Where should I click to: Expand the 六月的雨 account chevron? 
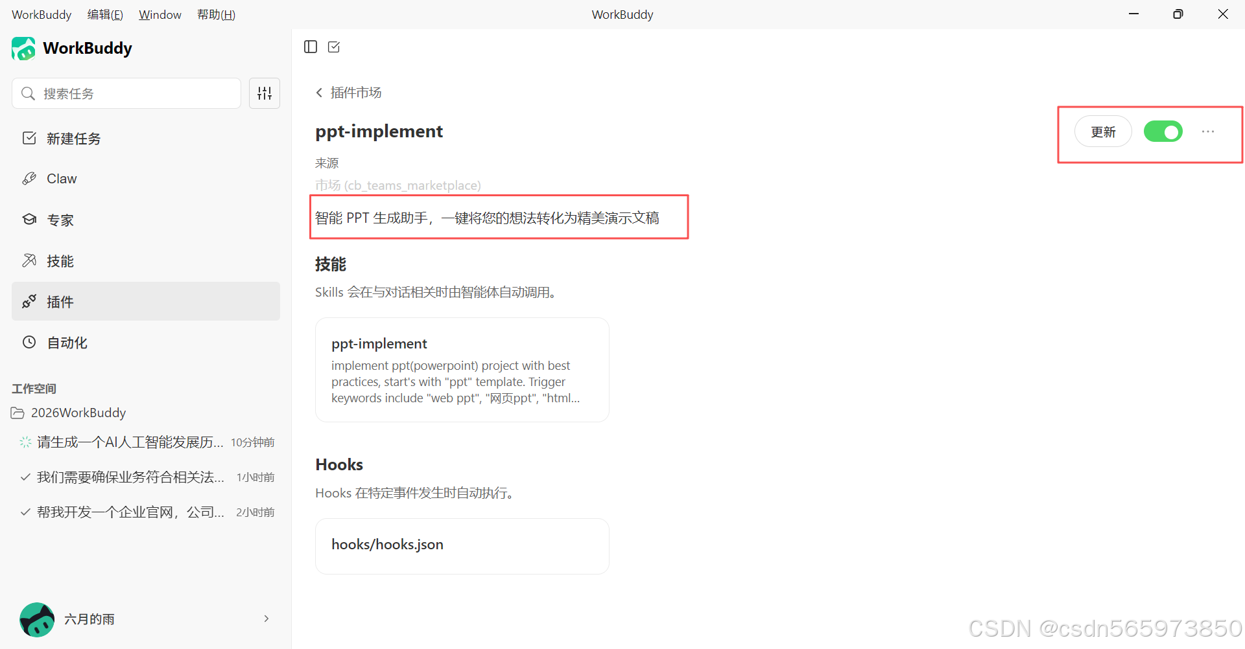(267, 619)
